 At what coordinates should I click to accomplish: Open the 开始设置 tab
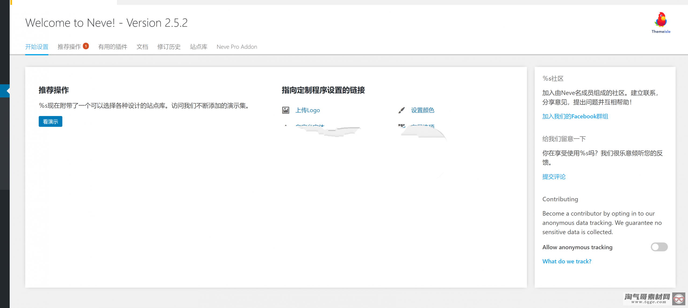[37, 47]
